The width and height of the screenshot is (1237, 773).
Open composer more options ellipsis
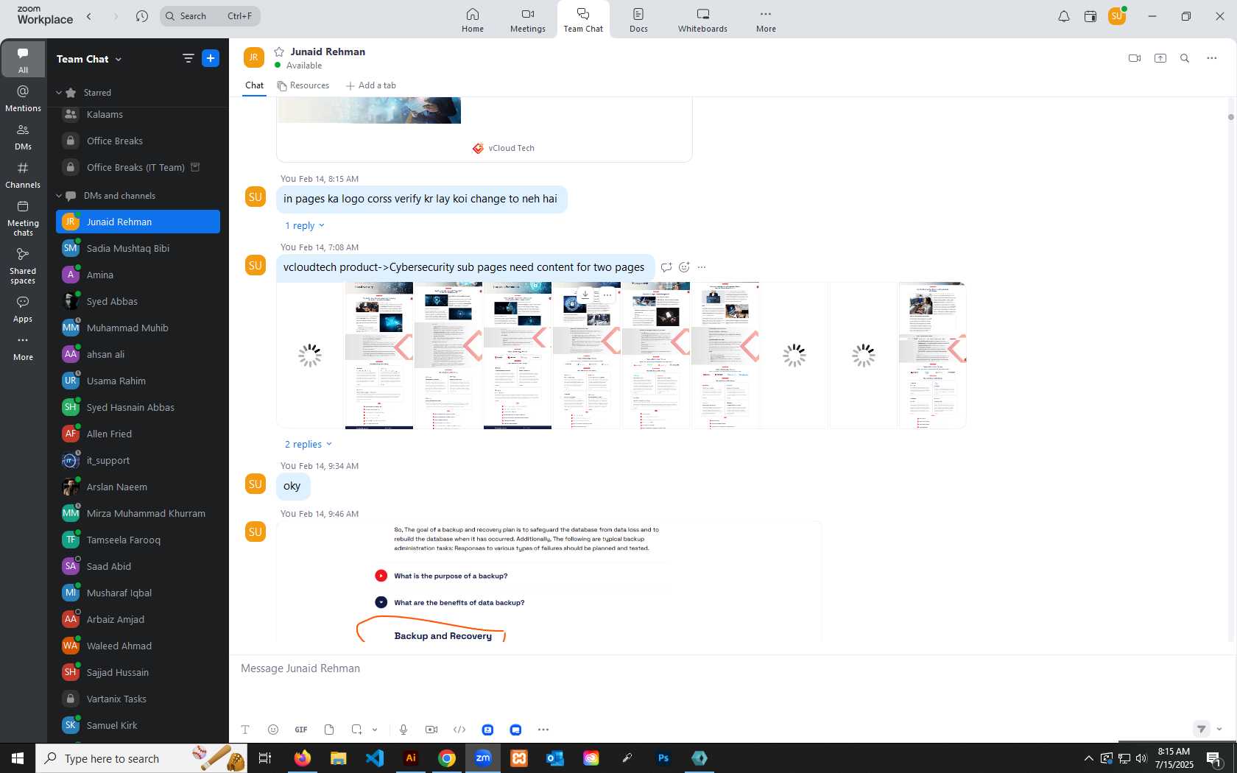click(543, 730)
